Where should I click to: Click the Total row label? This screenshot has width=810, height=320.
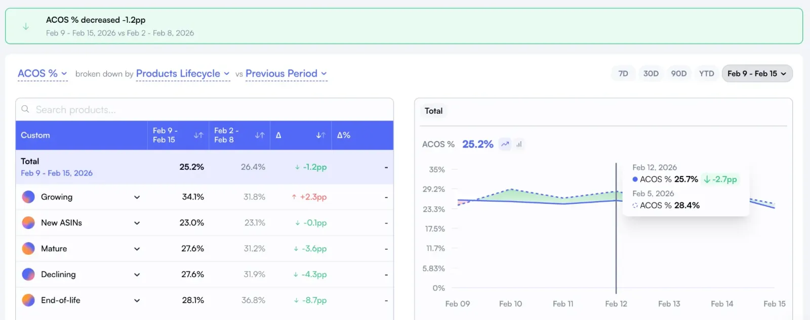30,161
